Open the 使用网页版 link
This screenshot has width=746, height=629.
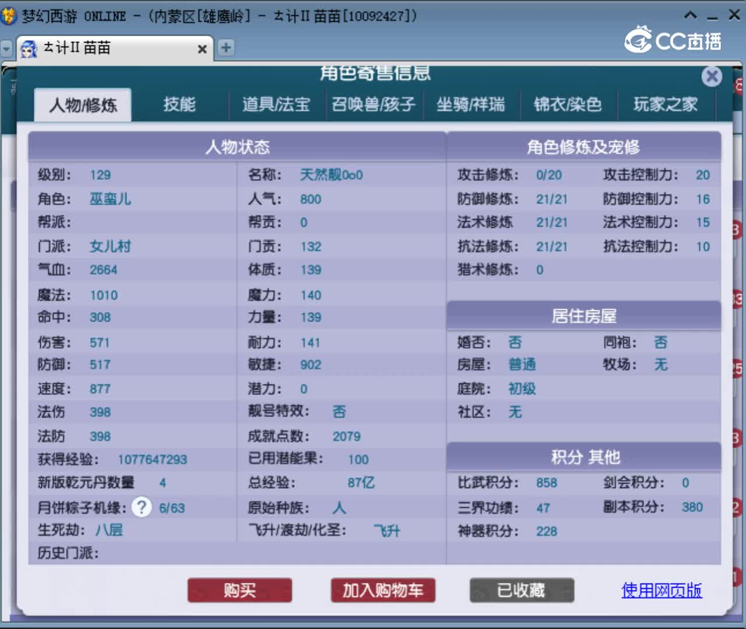[x=661, y=590]
